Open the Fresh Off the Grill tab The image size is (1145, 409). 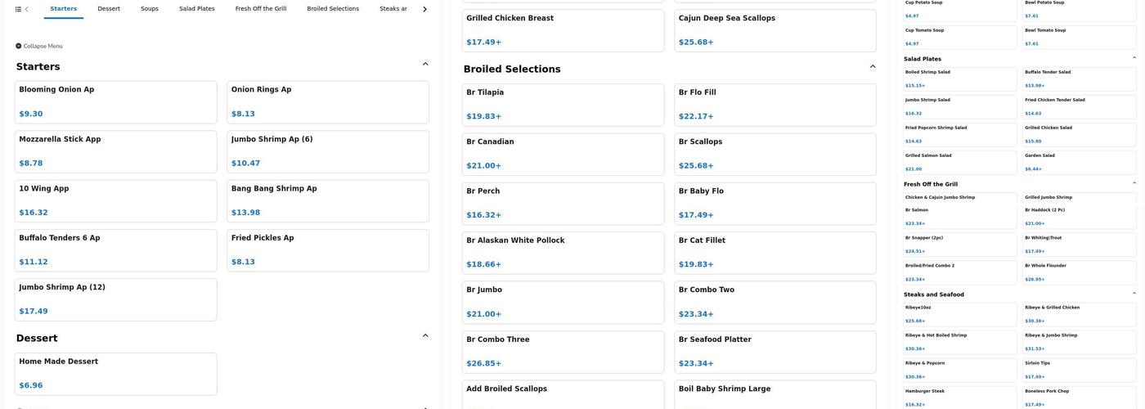[261, 9]
